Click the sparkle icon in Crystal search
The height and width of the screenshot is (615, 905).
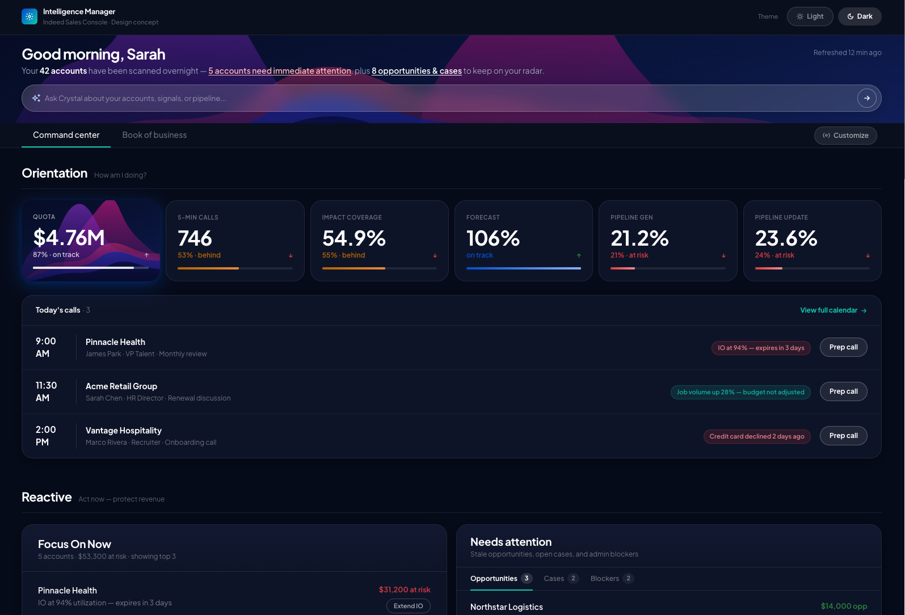36,98
